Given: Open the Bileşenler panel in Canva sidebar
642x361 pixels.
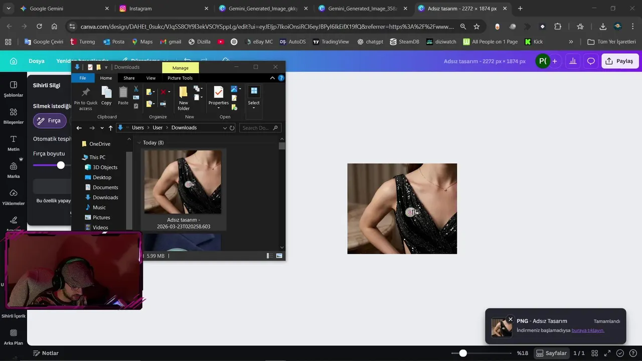Looking at the screenshot, I should pos(14,116).
